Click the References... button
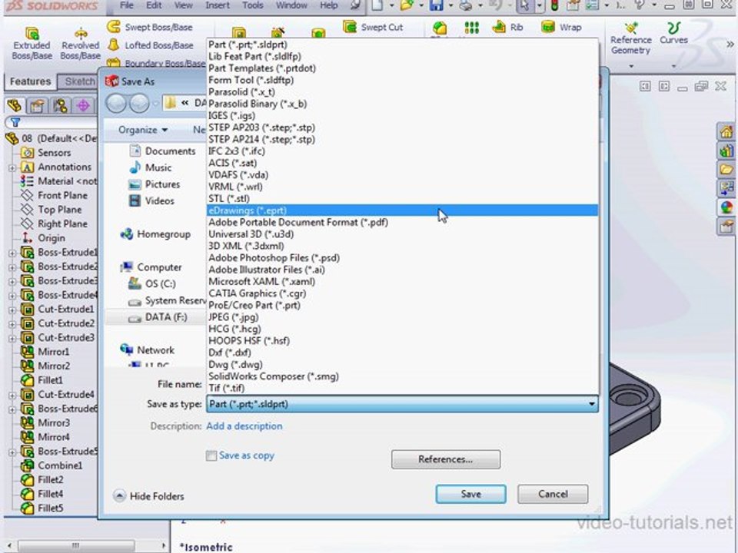 pyautogui.click(x=446, y=459)
